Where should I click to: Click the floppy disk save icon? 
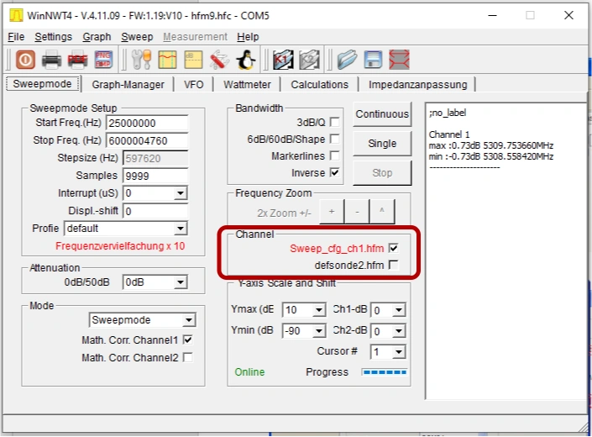pyautogui.click(x=373, y=60)
